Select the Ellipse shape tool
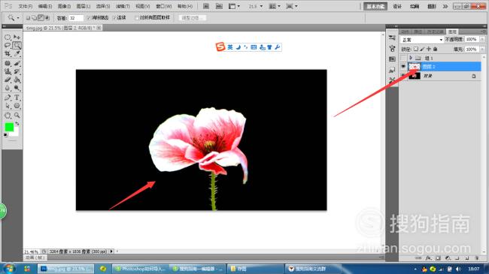The height and width of the screenshot is (274, 489). 17,106
